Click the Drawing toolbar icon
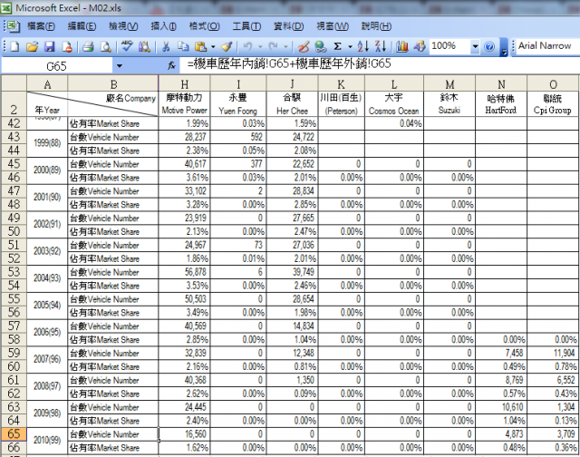This screenshot has height=457, width=580. click(419, 46)
